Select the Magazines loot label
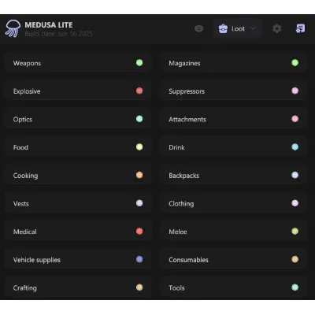The image size is (315, 315). (184, 63)
